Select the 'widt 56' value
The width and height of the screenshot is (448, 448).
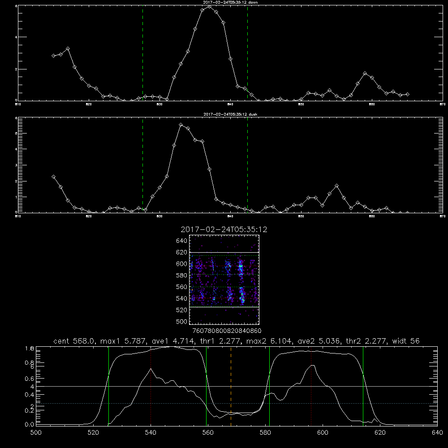pyautogui.click(x=406, y=341)
